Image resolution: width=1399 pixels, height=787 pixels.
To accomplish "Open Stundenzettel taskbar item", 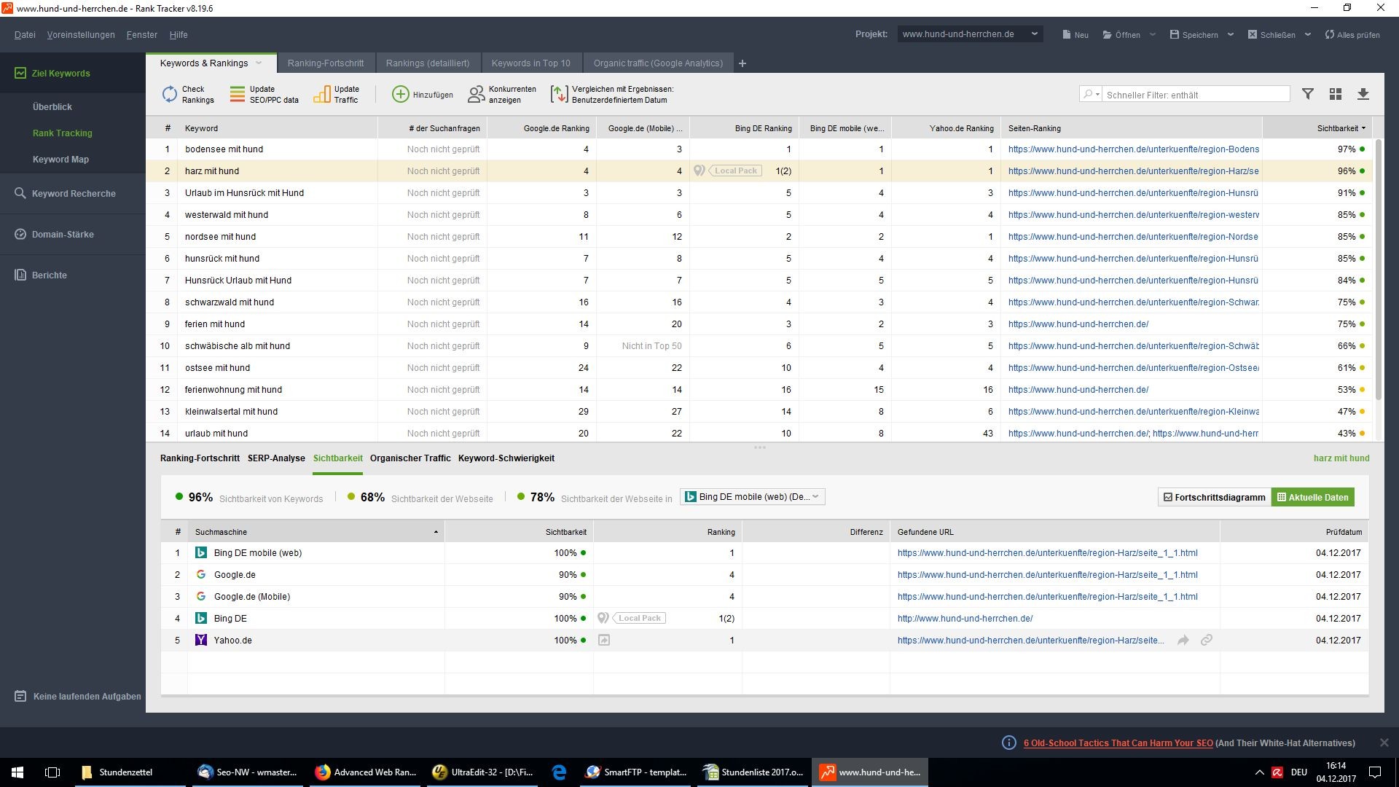I will click(x=130, y=772).
